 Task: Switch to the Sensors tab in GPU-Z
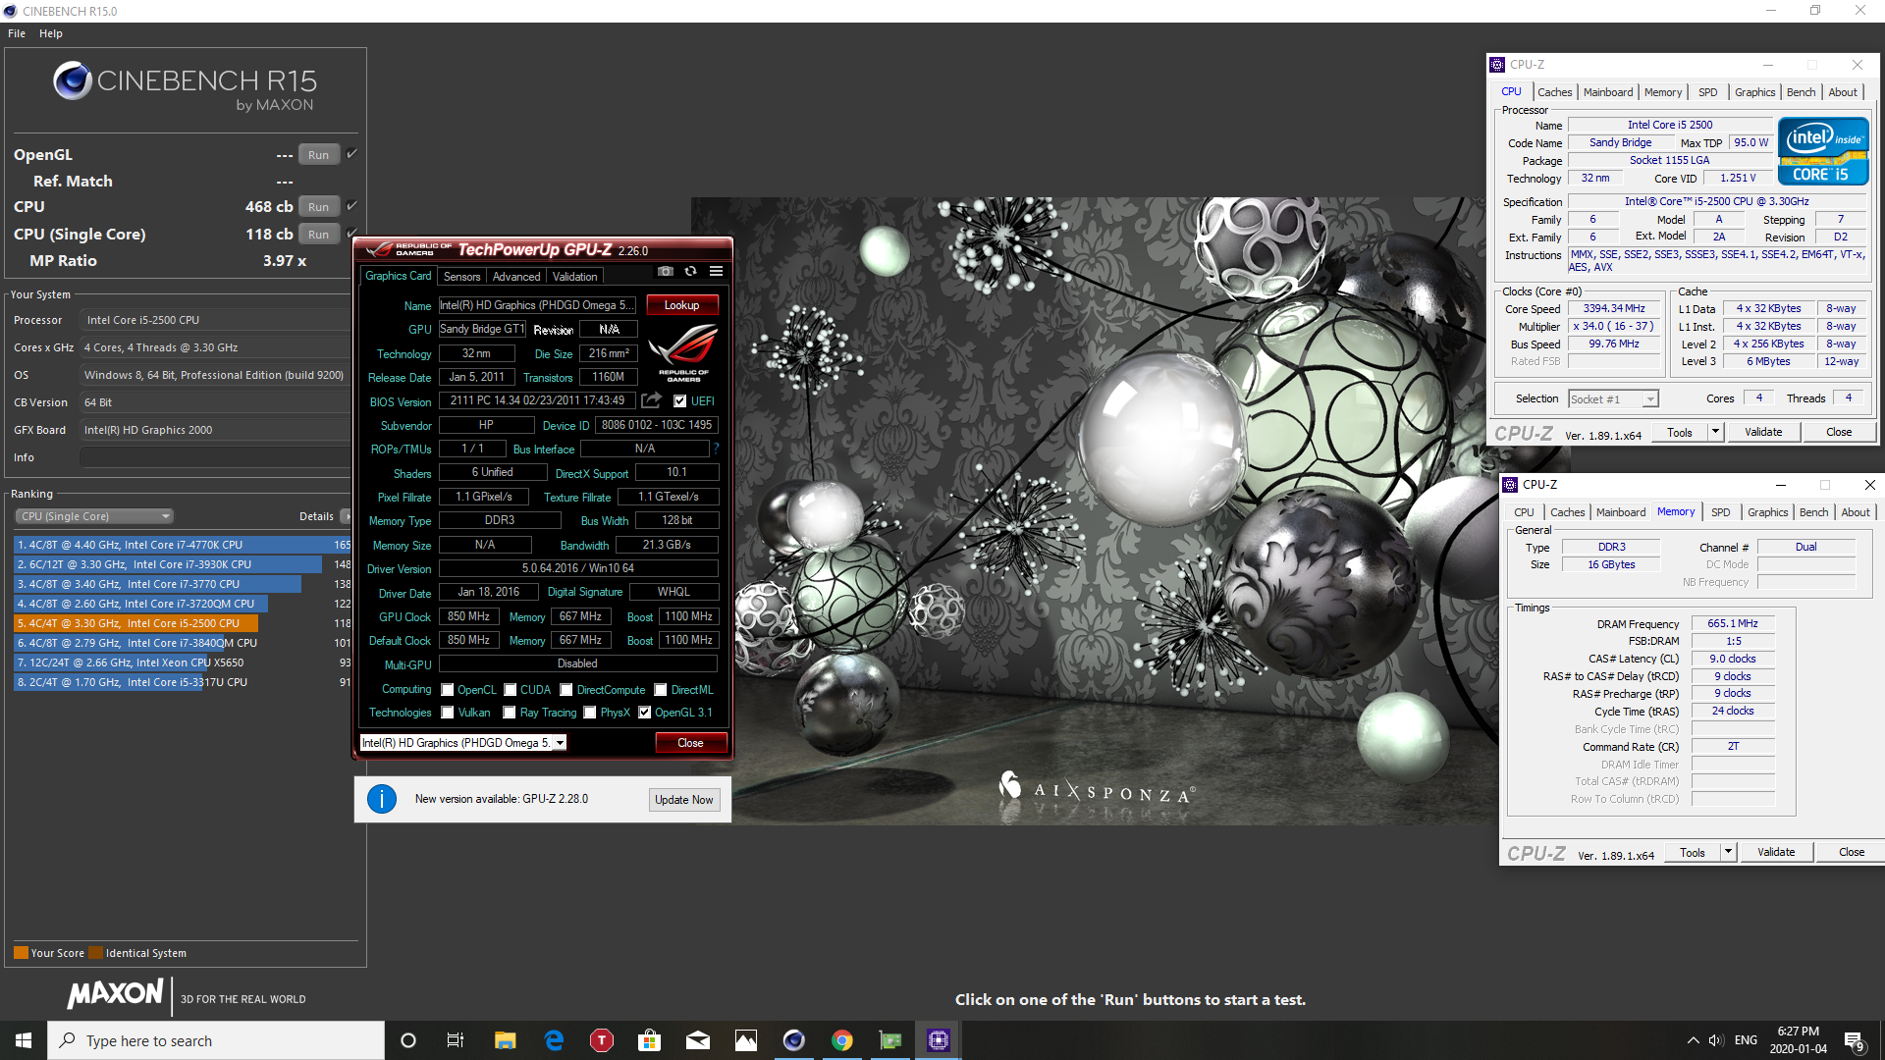coord(461,277)
